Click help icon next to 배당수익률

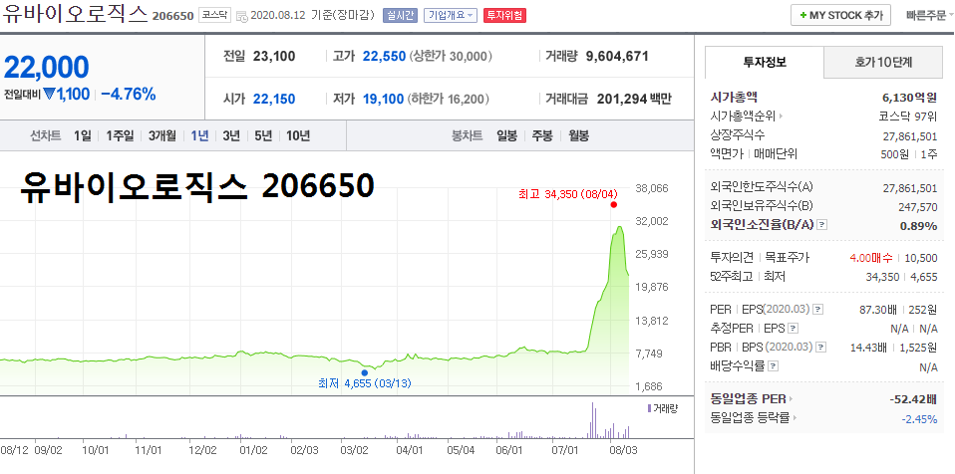(773, 366)
